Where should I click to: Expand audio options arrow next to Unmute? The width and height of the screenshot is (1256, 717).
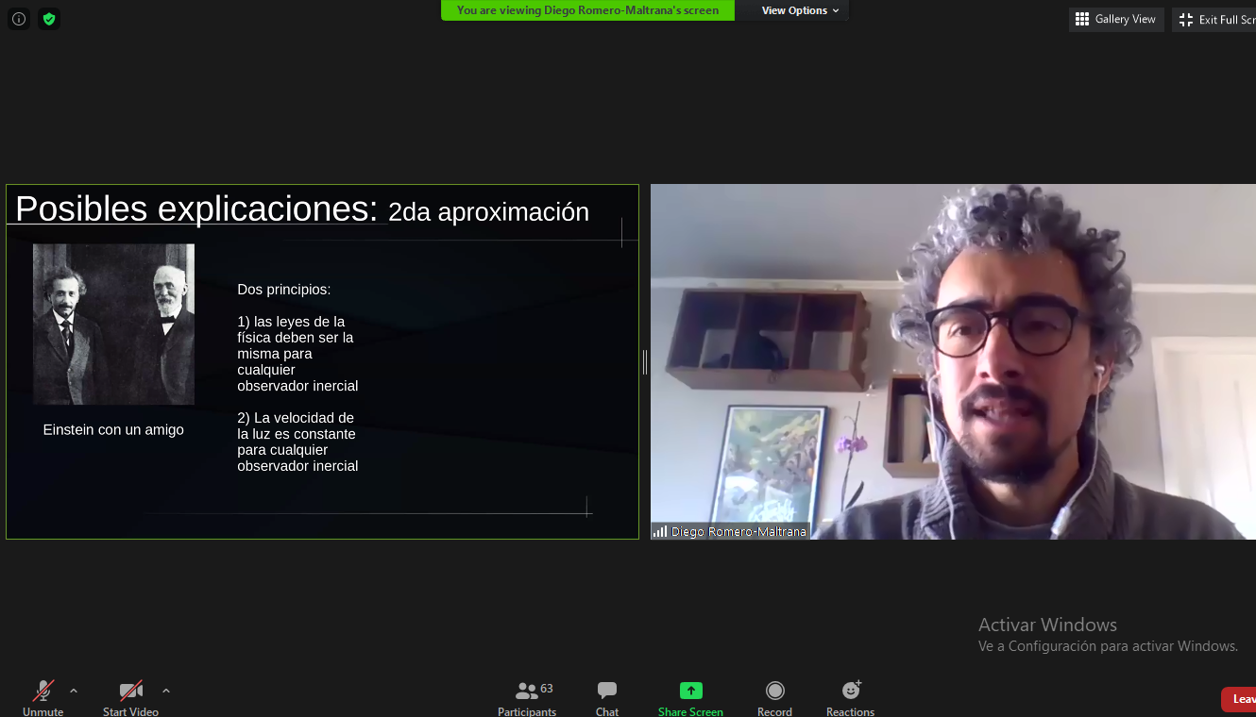[74, 691]
